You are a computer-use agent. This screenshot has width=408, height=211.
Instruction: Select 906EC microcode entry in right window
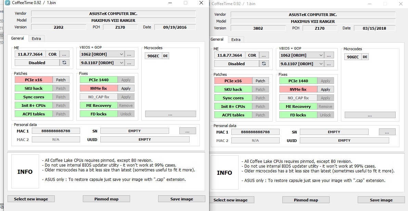coord(353,57)
